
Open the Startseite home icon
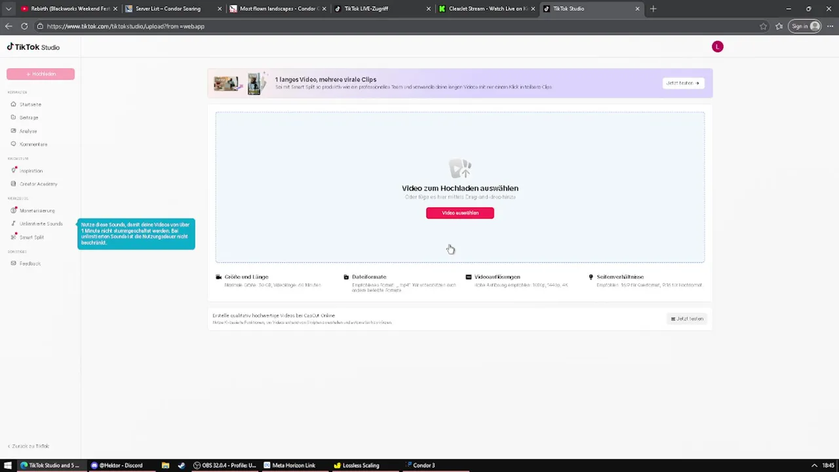[x=13, y=104]
